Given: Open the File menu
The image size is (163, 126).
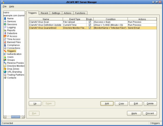Looking at the screenshot, I should click(x=5, y=7).
